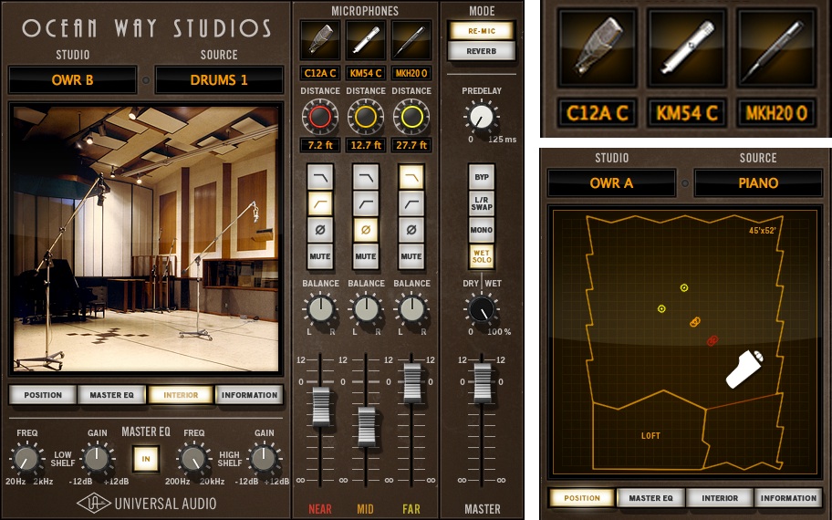Click the 7.2 ft distance value field
The height and width of the screenshot is (520, 832).
[x=320, y=145]
